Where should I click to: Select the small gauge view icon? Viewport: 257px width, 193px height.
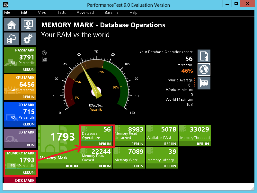[44, 53]
